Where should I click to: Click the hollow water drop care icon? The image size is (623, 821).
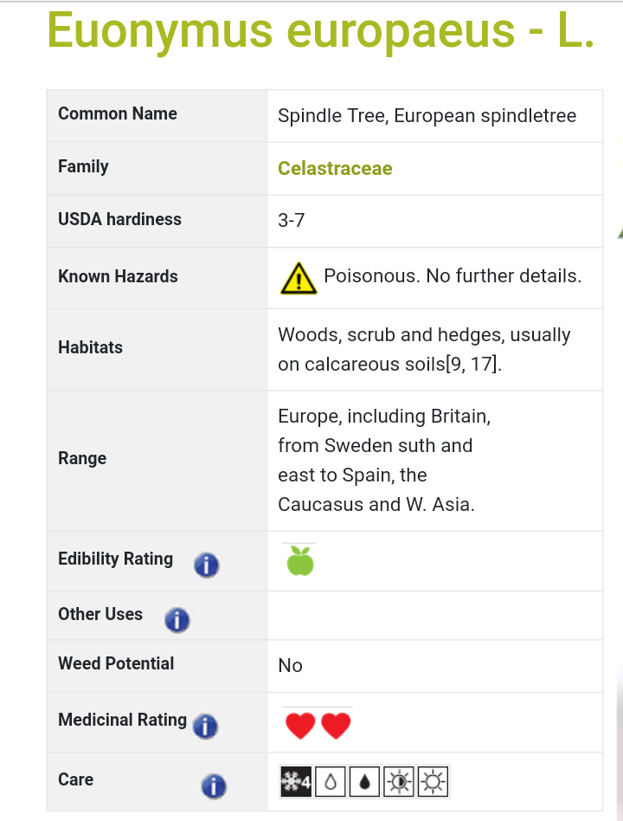[x=331, y=782]
